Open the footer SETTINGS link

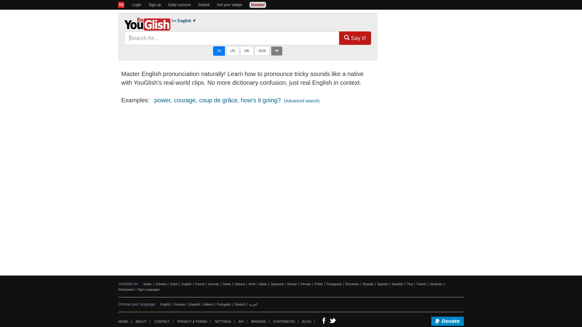(223, 322)
